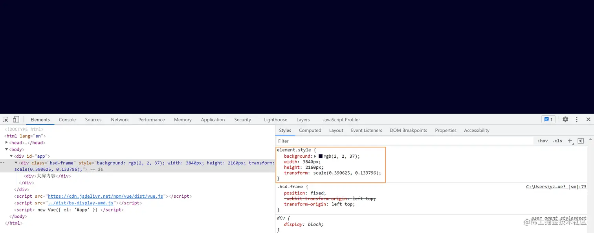This screenshot has width=594, height=233.
Task: Open the Security tab
Action: (x=242, y=120)
